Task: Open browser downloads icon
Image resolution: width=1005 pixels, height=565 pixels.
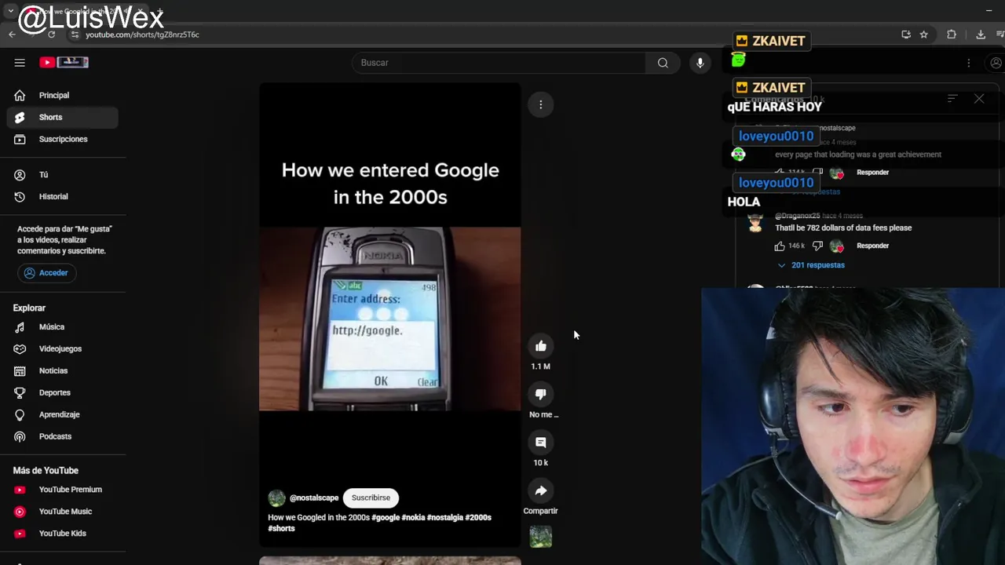Action: [981, 35]
